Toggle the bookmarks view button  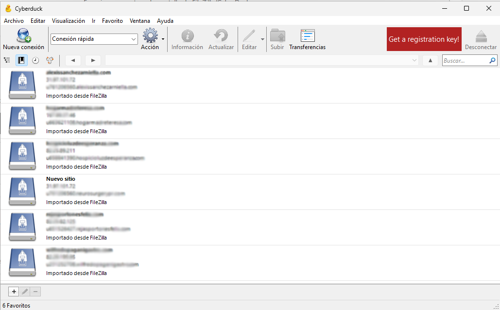[21, 60]
